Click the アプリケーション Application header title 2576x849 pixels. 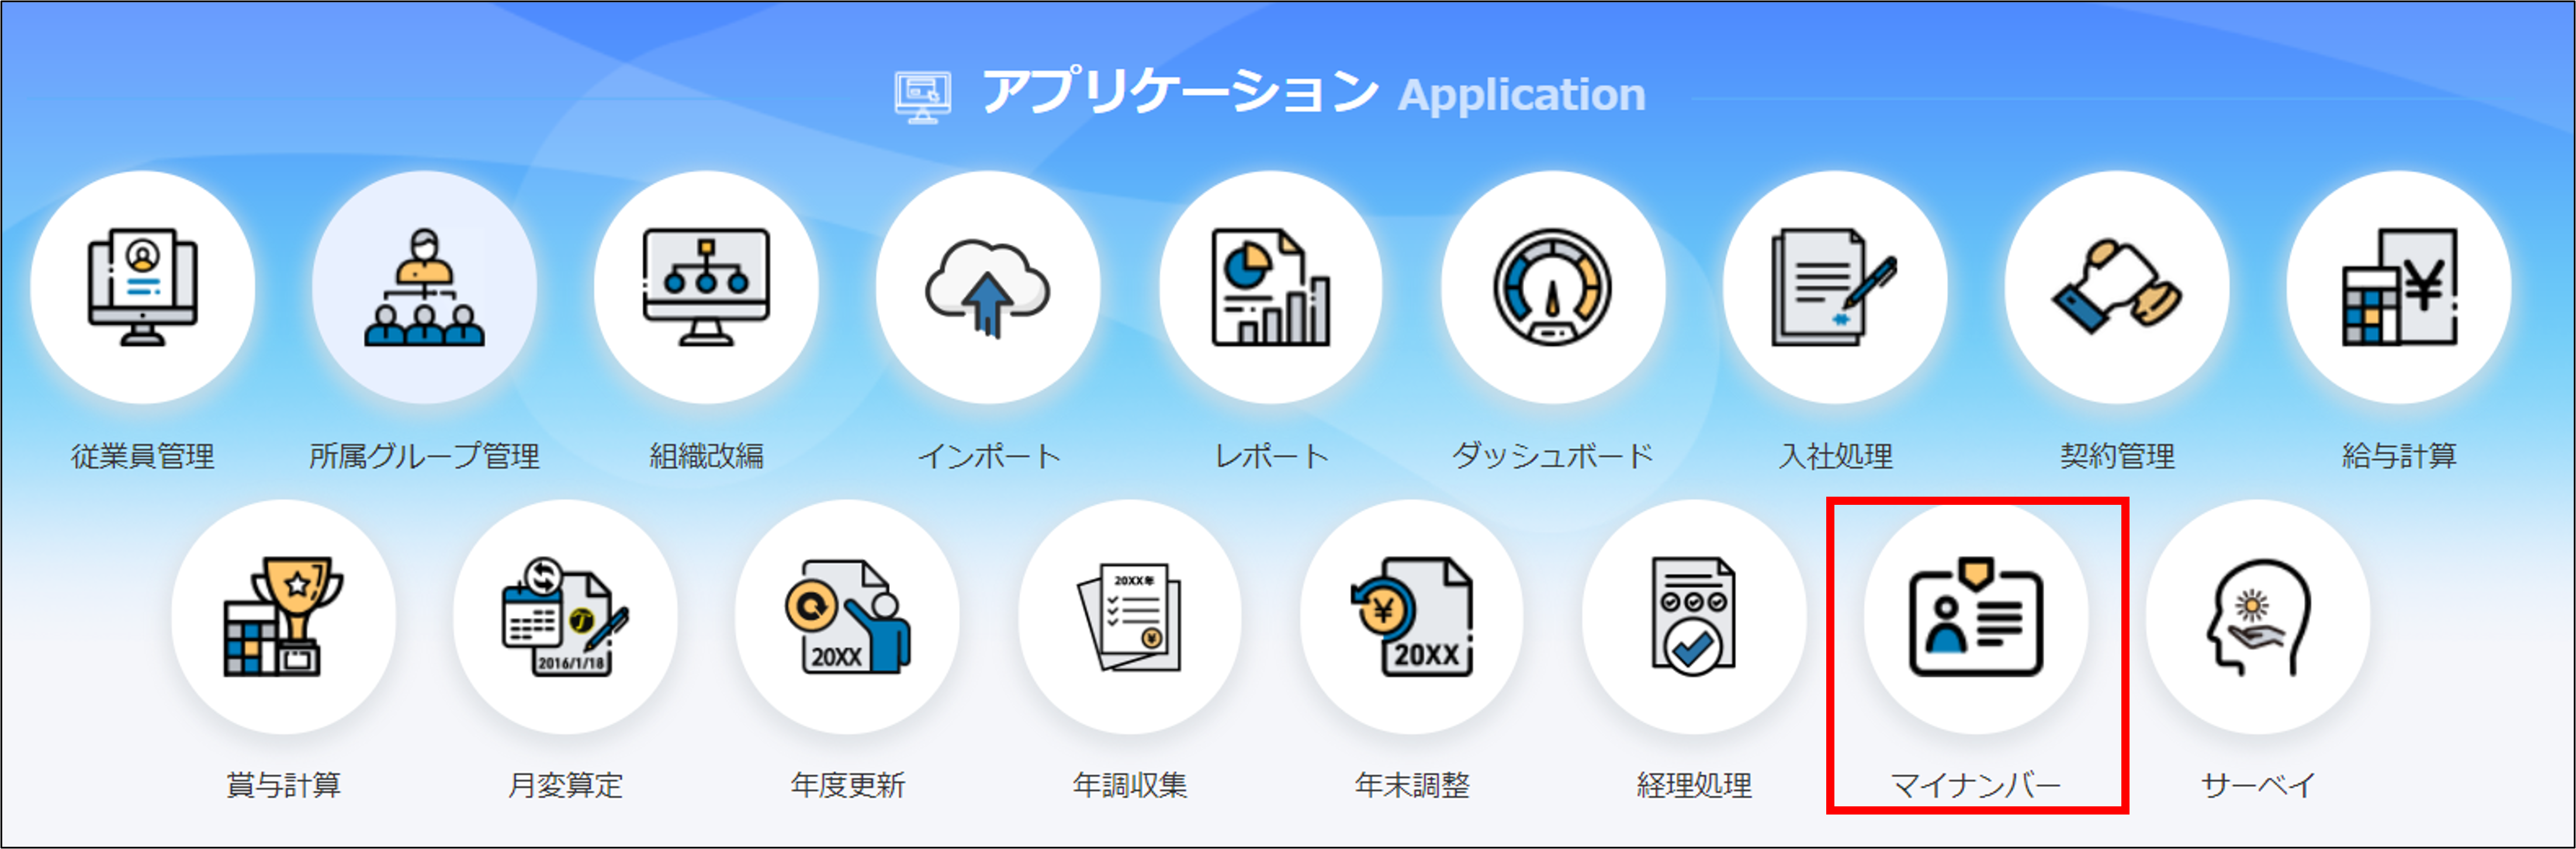click(1313, 93)
